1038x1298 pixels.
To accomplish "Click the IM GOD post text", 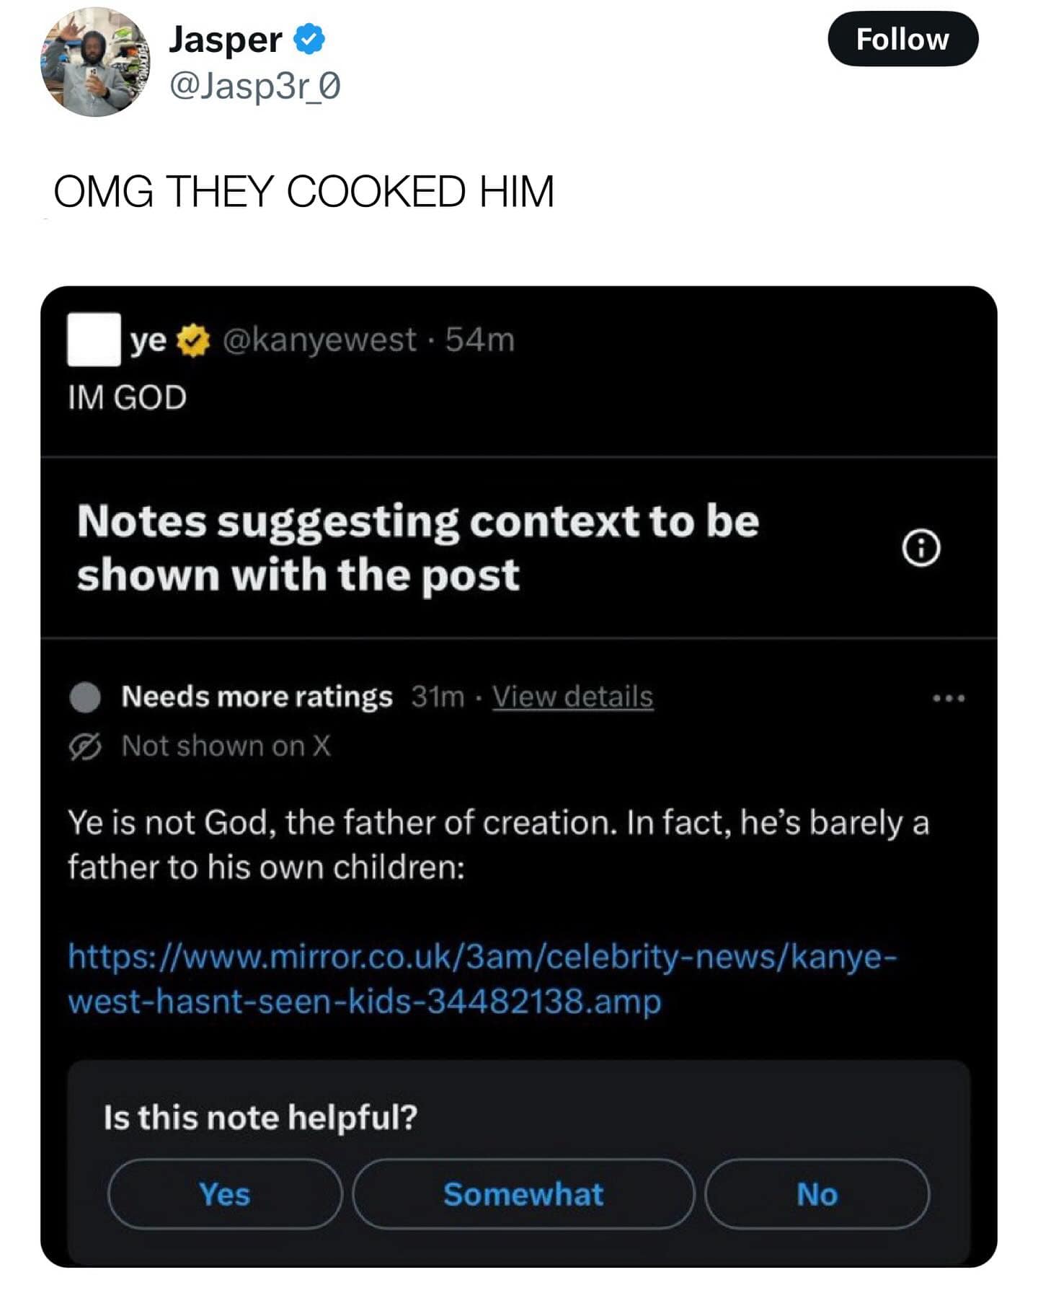I will coord(128,397).
